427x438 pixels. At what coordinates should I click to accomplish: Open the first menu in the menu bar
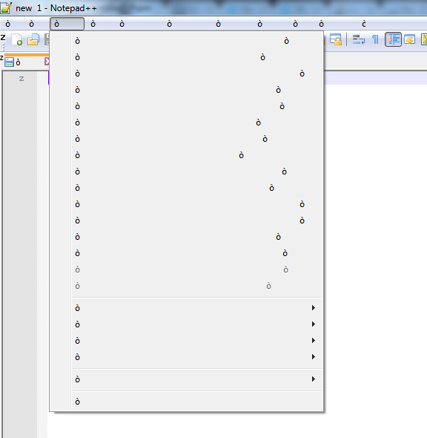[x=8, y=24]
